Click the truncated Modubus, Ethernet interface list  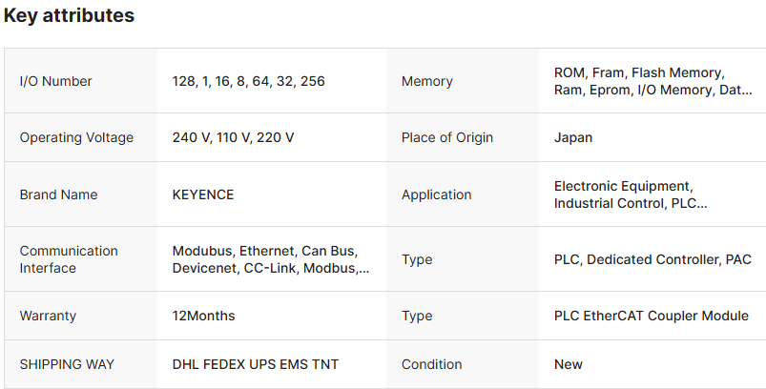point(270,259)
